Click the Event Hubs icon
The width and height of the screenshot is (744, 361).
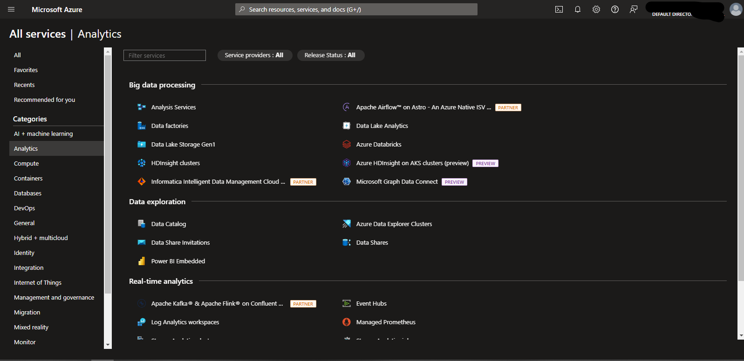point(347,303)
